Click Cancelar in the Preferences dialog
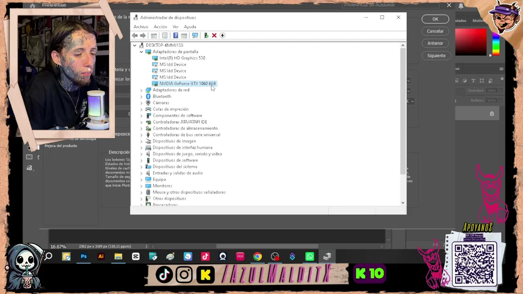Viewport: 523px width, 294px height. (435, 31)
